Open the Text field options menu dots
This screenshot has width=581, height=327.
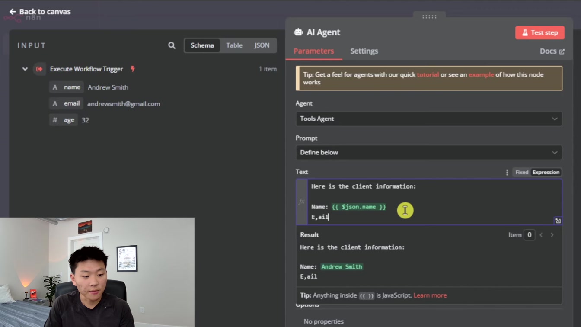coord(507,172)
